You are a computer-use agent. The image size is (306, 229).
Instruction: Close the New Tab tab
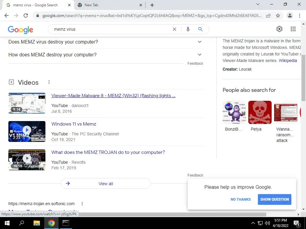(141, 5)
